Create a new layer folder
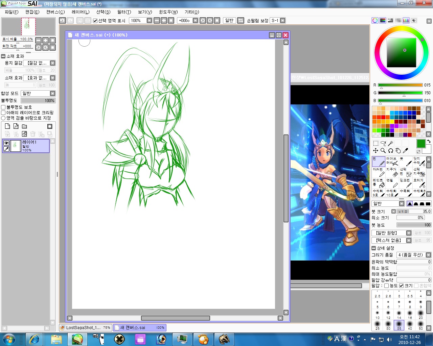Viewport: 433px width, 346px height. (24, 126)
